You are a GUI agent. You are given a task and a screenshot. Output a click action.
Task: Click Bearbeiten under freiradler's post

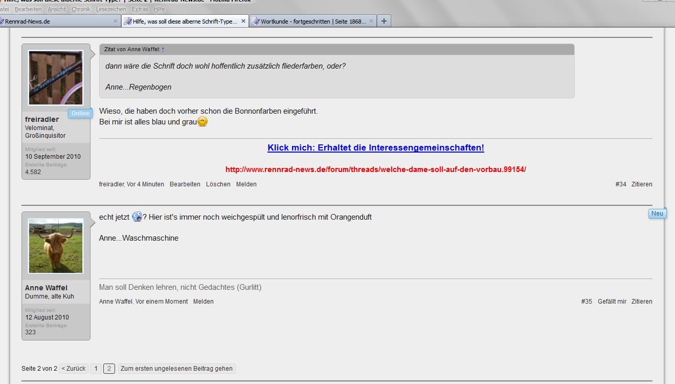185,184
